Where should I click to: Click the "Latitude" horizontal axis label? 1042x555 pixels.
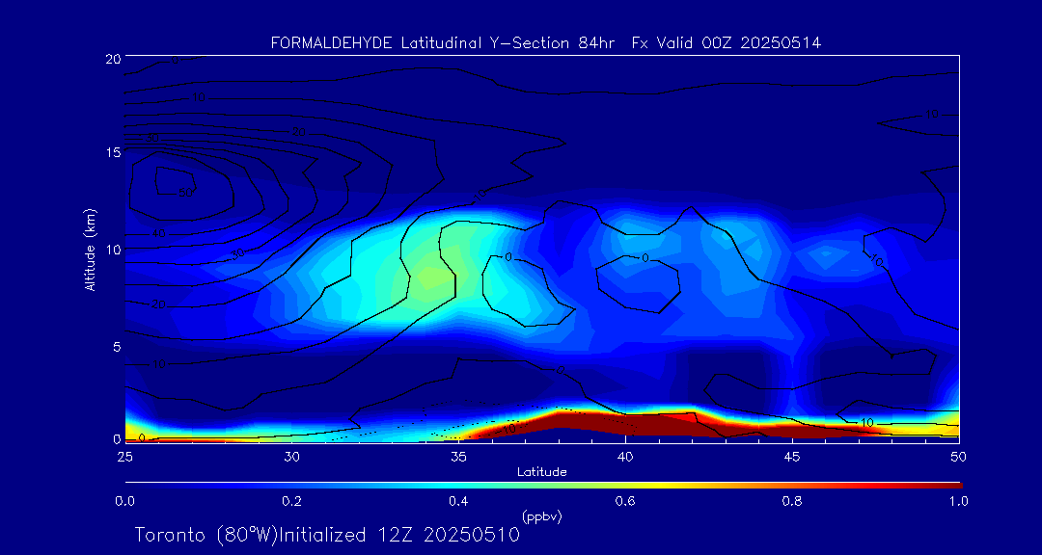point(542,472)
